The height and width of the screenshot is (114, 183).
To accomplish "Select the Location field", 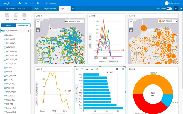I will [10, 35].
